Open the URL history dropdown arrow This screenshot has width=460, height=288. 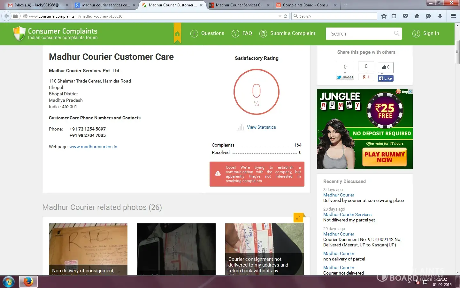click(x=280, y=16)
